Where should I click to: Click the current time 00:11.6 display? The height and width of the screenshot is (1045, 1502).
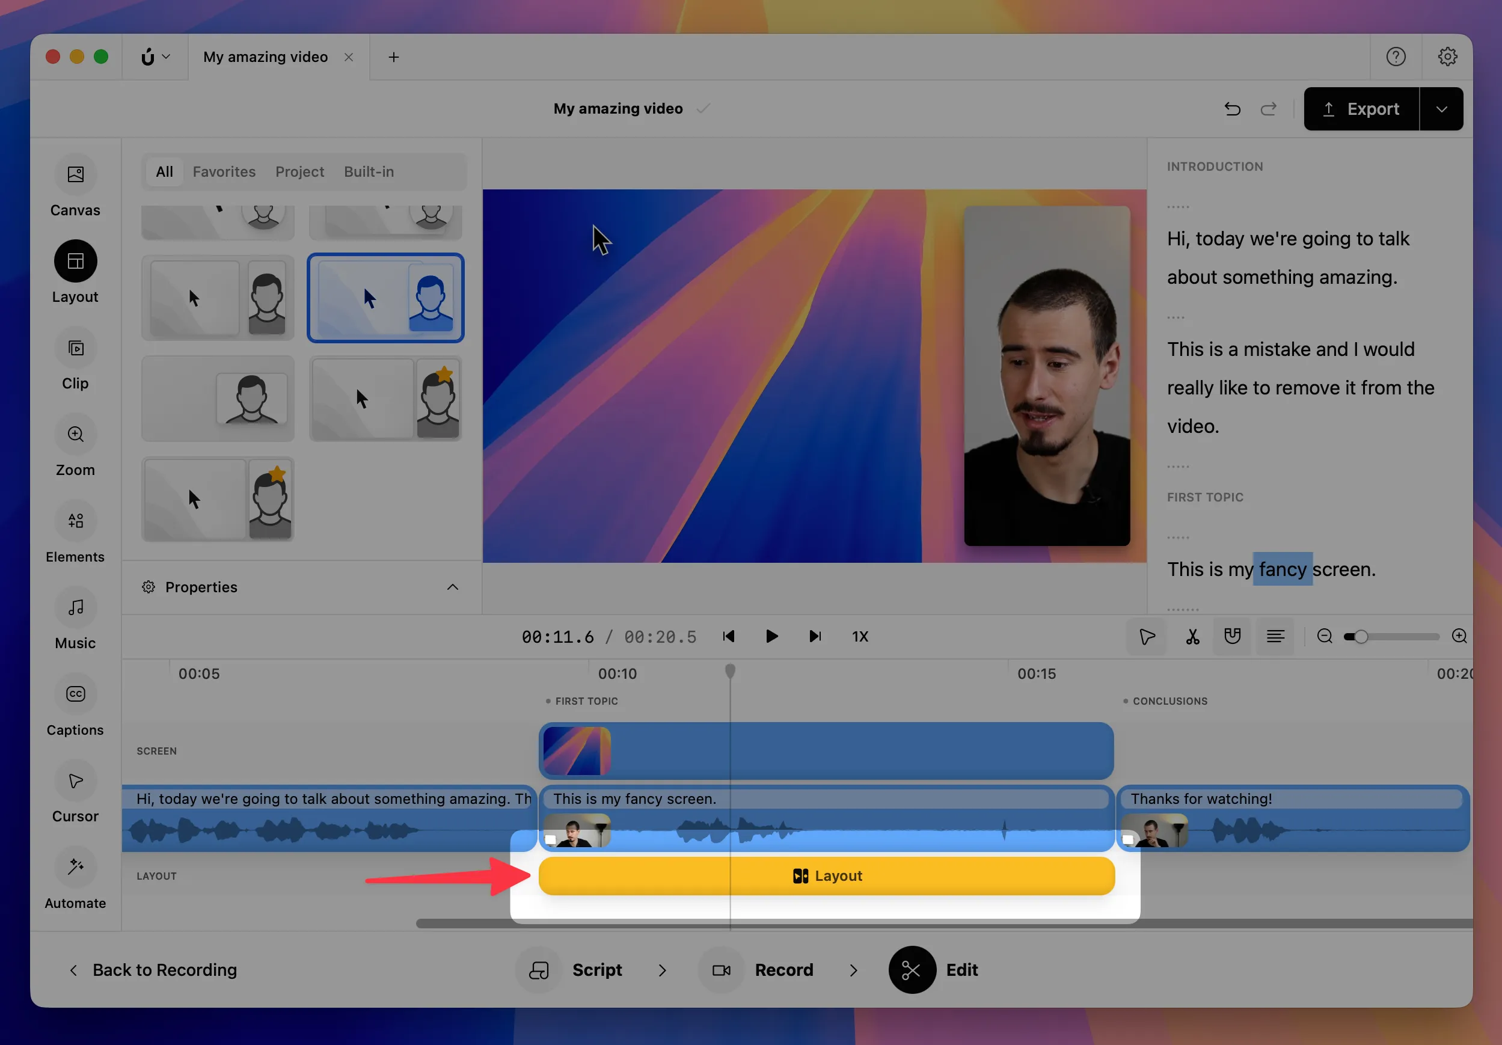[x=557, y=637]
